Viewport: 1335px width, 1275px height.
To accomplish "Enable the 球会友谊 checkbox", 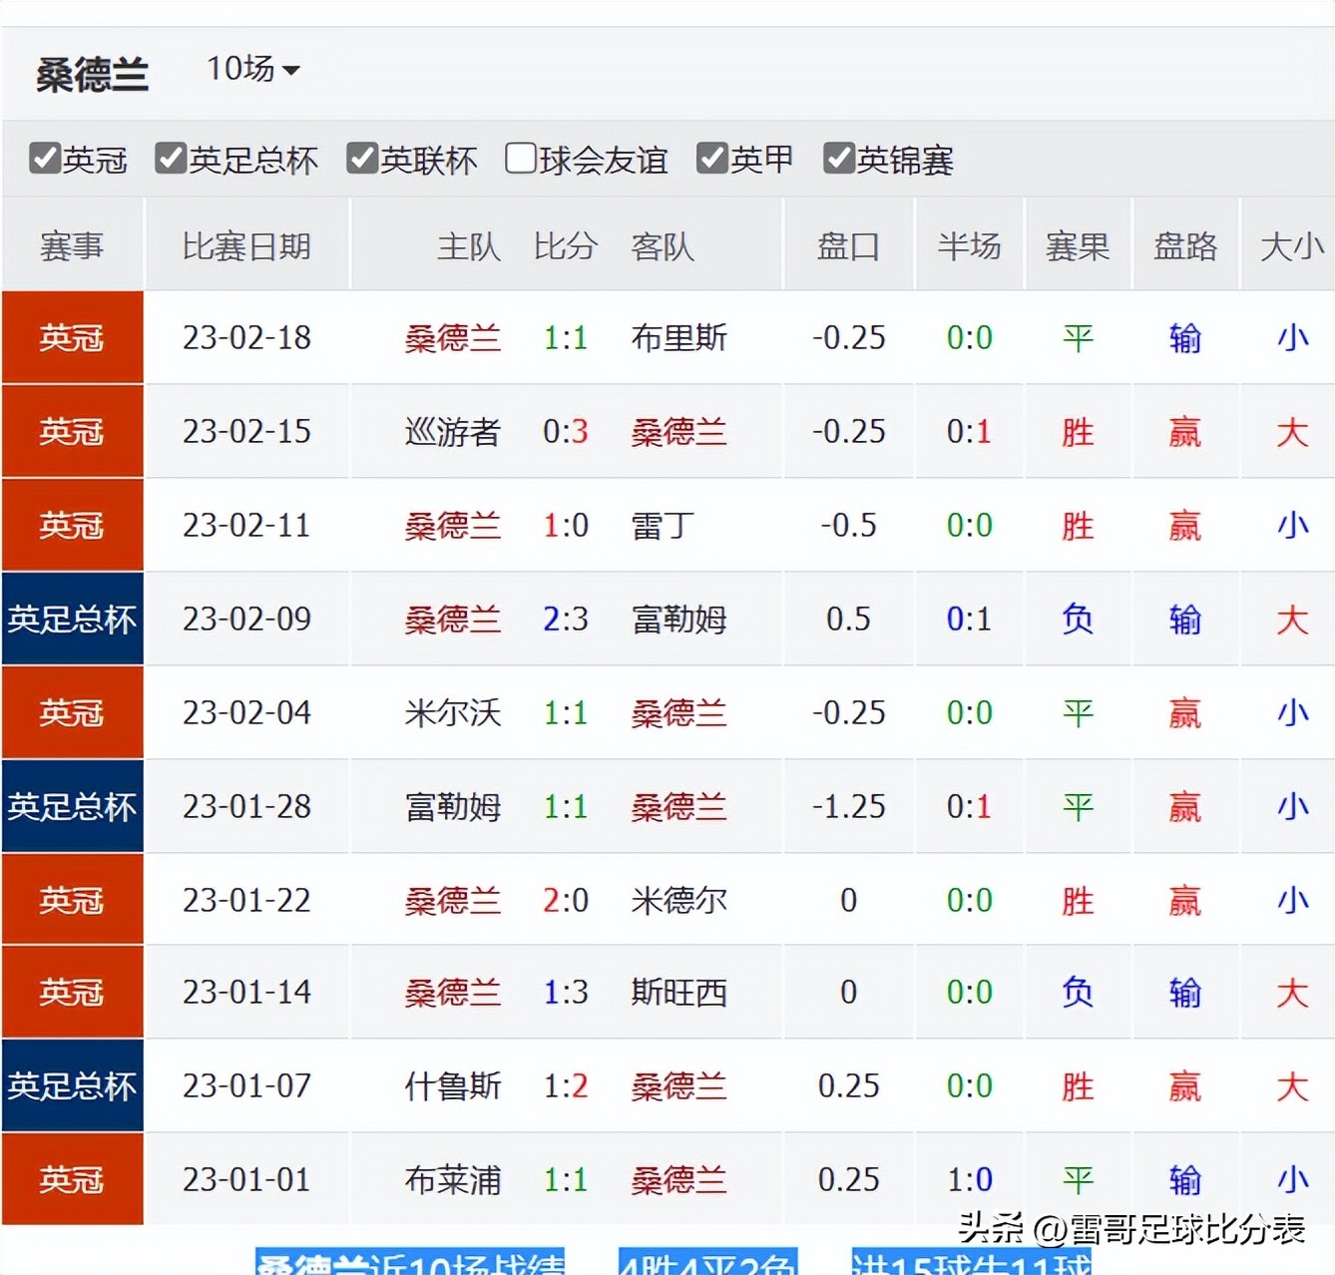I will [x=520, y=158].
